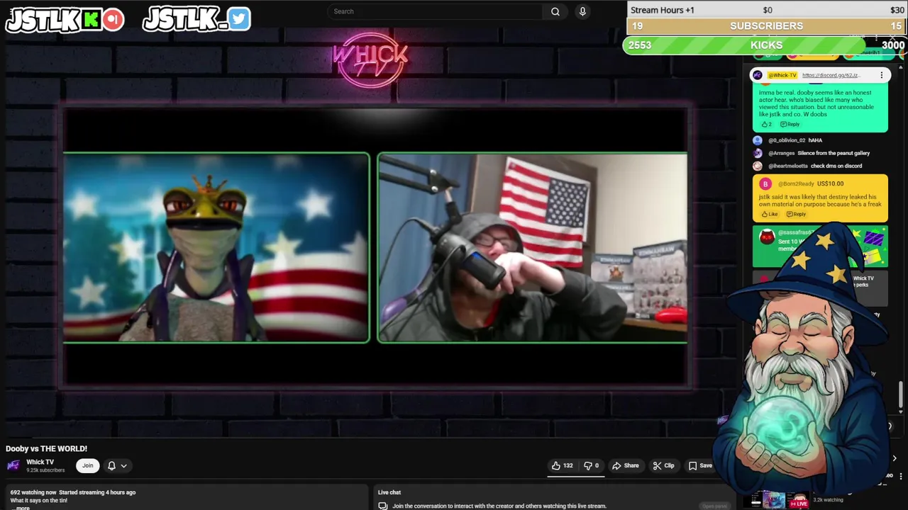Open pinned message three-dot menu
The height and width of the screenshot is (510, 908).
click(882, 75)
